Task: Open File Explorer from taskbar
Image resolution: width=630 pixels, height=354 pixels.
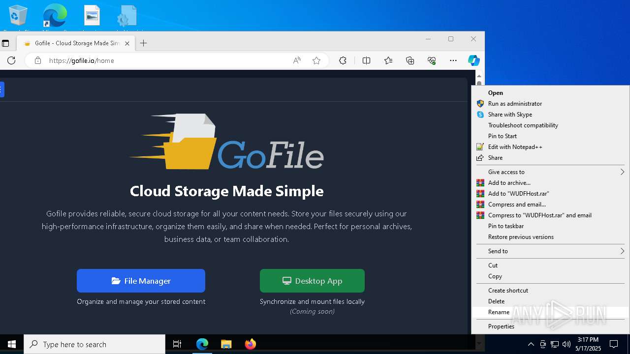Action: tap(226, 344)
